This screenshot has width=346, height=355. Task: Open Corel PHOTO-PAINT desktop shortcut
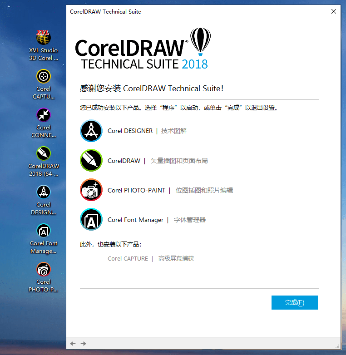click(43, 277)
